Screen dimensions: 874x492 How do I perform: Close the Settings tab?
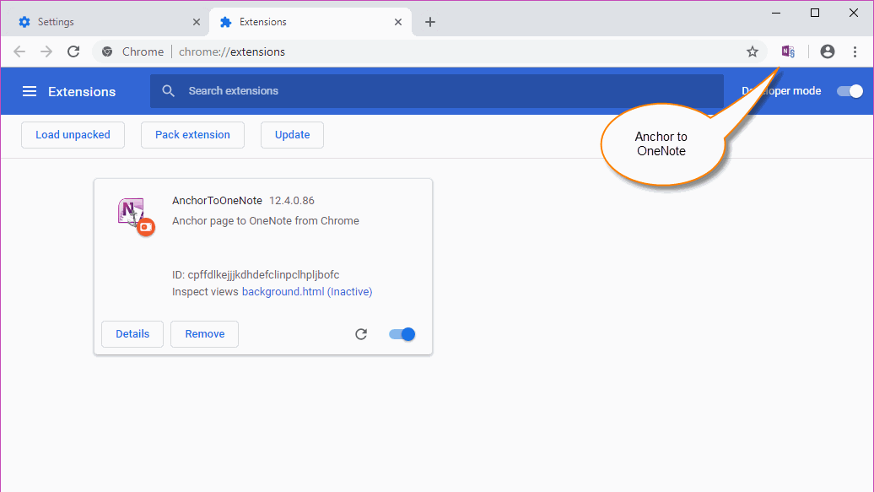click(197, 22)
